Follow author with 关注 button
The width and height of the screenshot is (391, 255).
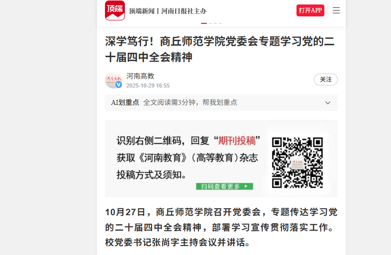(326, 80)
